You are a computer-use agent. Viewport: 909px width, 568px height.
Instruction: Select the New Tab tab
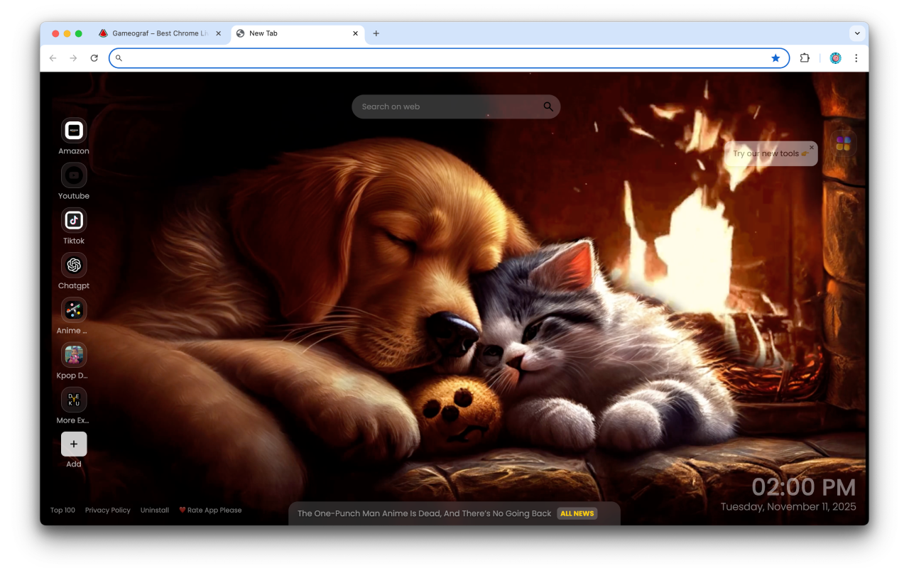coord(298,33)
